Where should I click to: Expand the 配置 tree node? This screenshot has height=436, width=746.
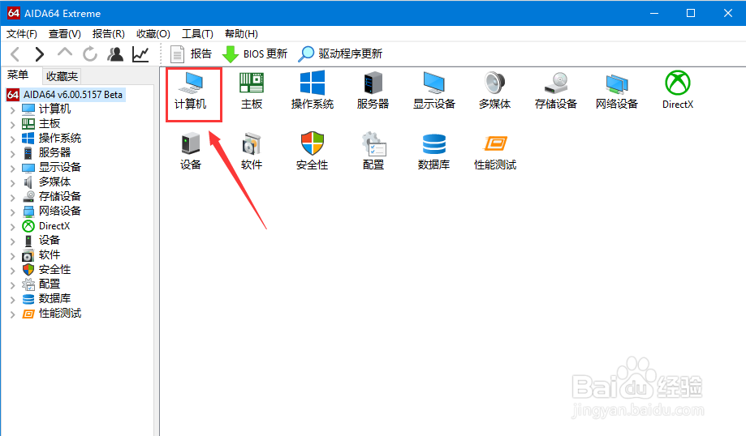(x=12, y=285)
